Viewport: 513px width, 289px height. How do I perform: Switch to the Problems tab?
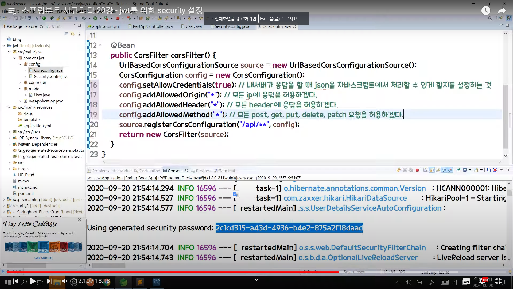coord(100,171)
